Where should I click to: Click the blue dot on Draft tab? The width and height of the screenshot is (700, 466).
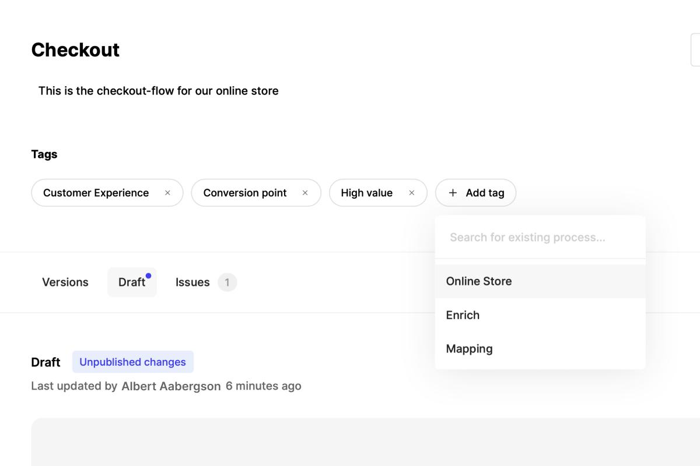click(x=148, y=276)
